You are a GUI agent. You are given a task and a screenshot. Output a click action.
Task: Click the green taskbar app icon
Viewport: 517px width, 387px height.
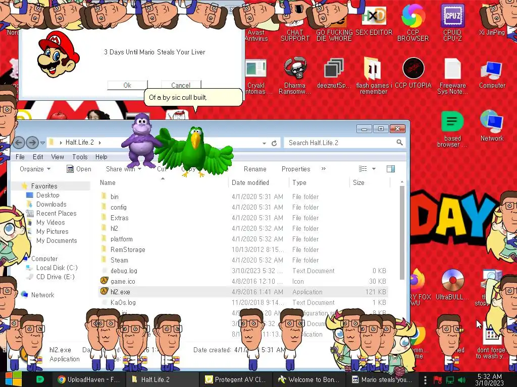(40, 379)
